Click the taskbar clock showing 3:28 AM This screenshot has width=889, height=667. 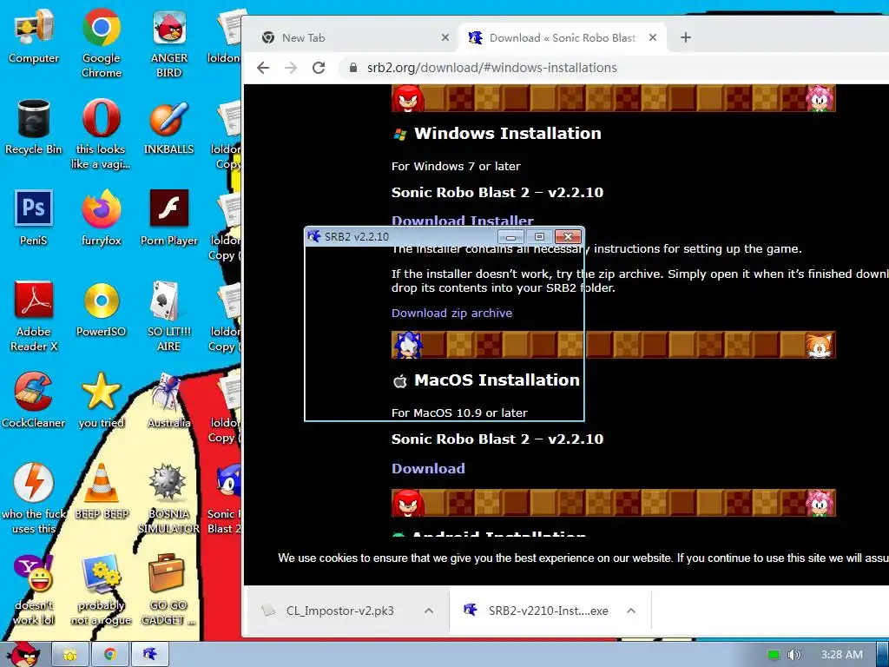click(842, 655)
